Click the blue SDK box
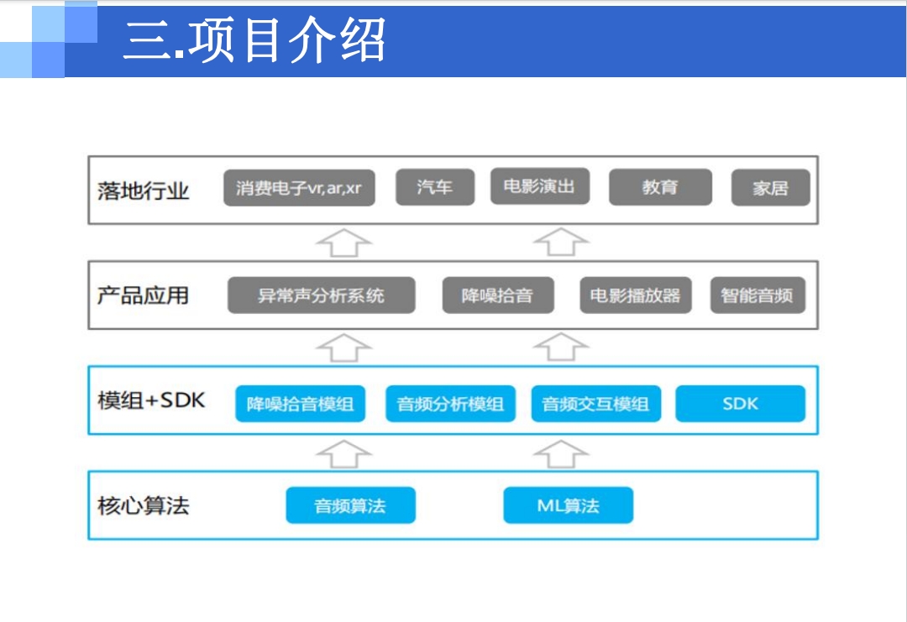This screenshot has height=622, width=907. pos(740,404)
